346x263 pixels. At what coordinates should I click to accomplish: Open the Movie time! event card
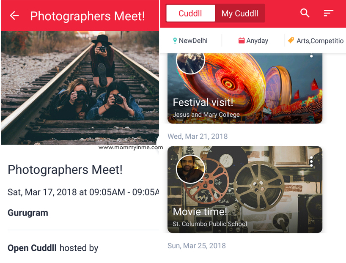[x=245, y=189]
